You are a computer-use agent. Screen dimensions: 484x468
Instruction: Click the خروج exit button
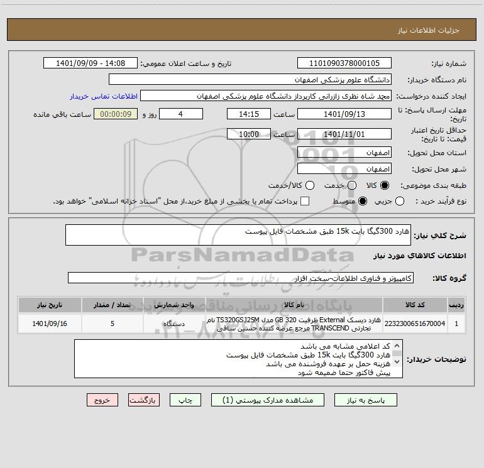[102, 400]
